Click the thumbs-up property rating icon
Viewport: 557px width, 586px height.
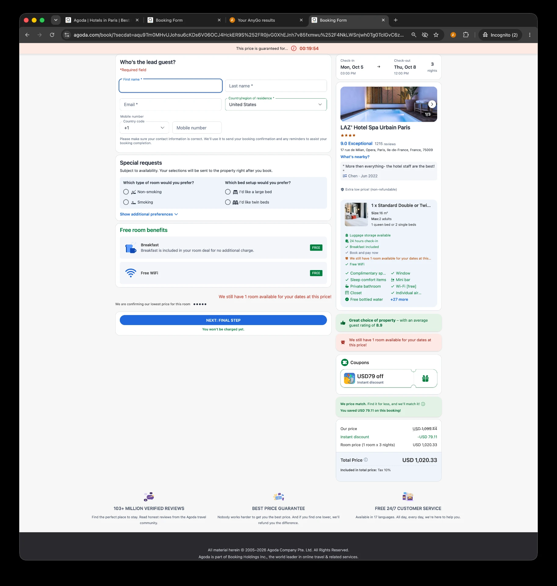(343, 323)
